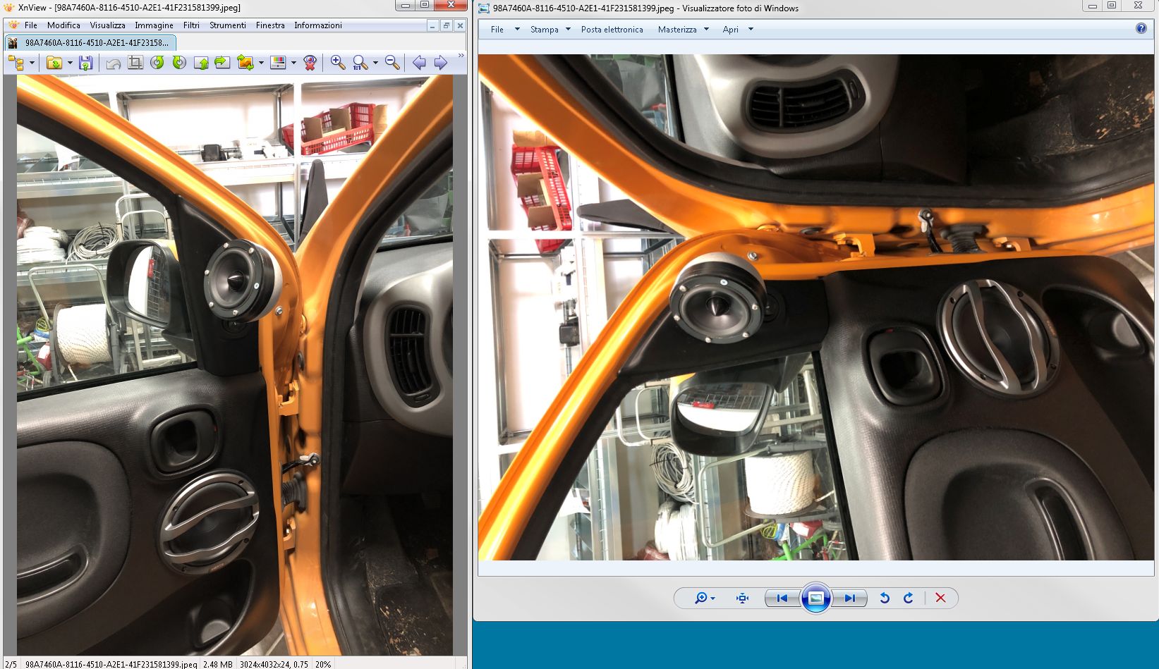Viewport: 1159px width, 669px height.
Task: Click the save-as floppy disk icon
Action: [85, 63]
